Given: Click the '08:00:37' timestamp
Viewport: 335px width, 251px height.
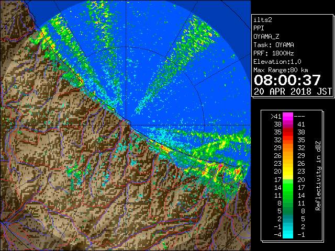Looking at the screenshot, I should tap(287, 80).
